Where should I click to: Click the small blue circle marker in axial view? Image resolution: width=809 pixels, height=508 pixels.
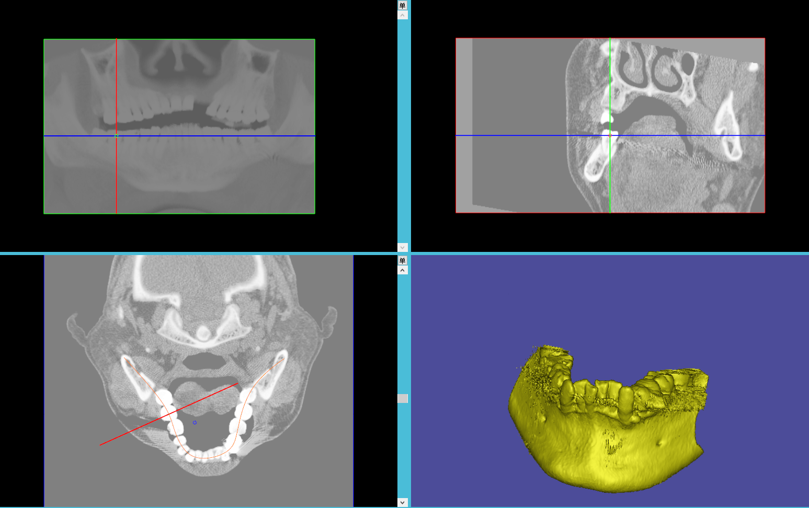tap(195, 422)
